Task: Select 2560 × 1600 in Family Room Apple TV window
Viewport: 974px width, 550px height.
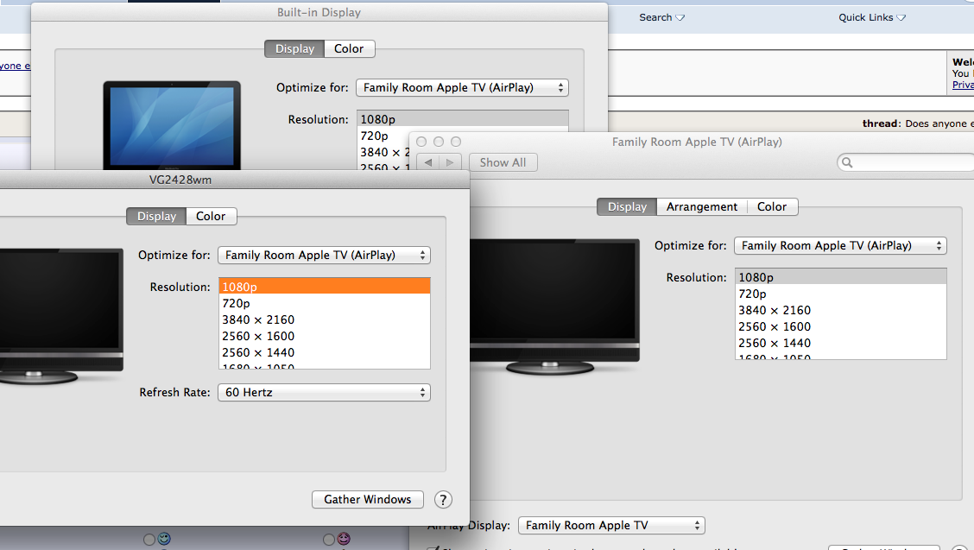Action: 840,327
